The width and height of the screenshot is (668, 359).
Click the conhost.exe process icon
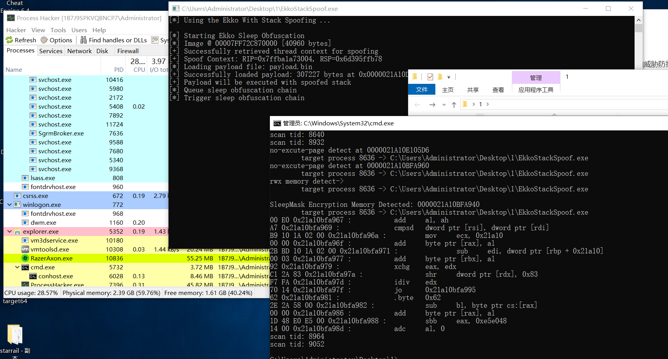(x=33, y=276)
